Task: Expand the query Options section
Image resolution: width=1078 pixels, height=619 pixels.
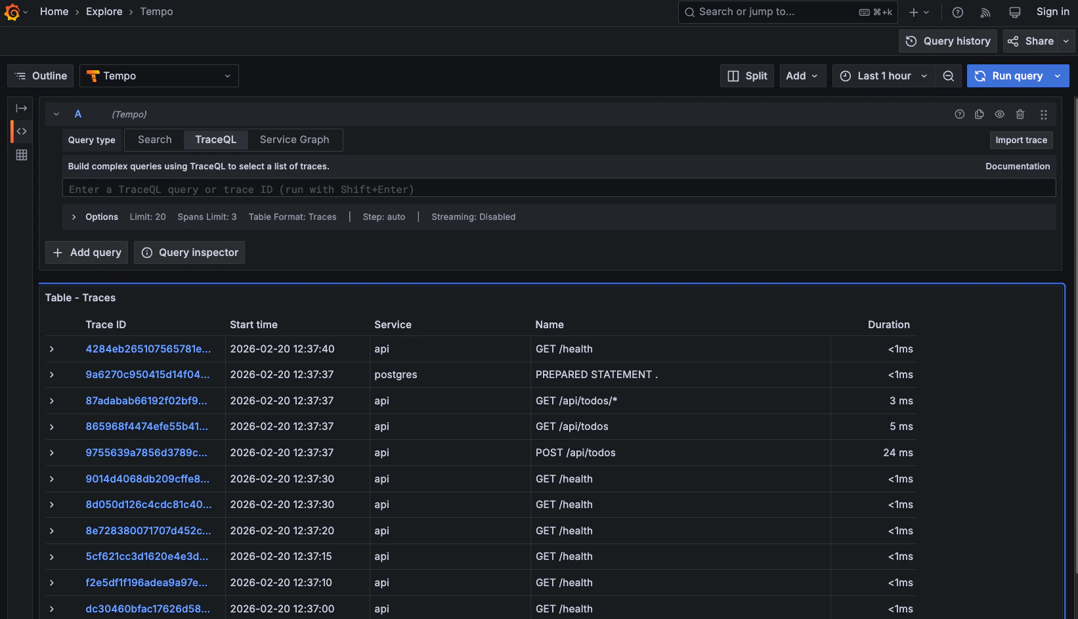Action: pyautogui.click(x=74, y=217)
